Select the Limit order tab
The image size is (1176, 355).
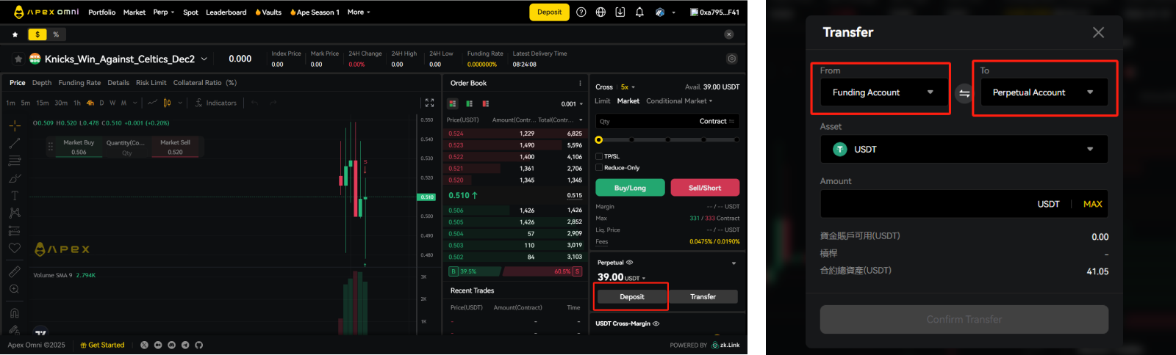point(603,101)
